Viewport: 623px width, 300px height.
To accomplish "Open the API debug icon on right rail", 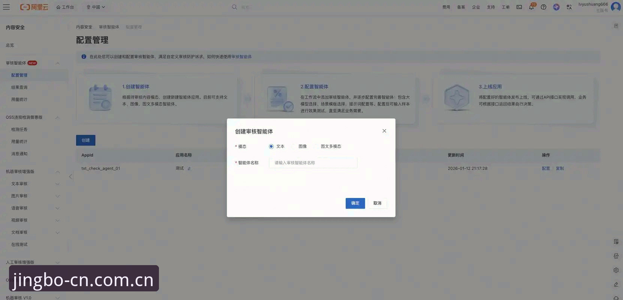I will (616, 256).
